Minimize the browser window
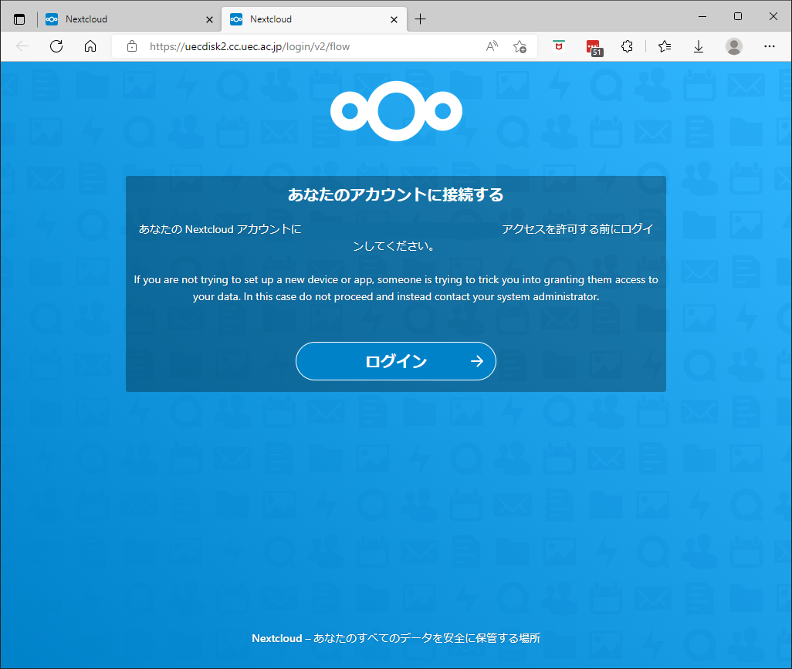The width and height of the screenshot is (792, 669). [702, 17]
